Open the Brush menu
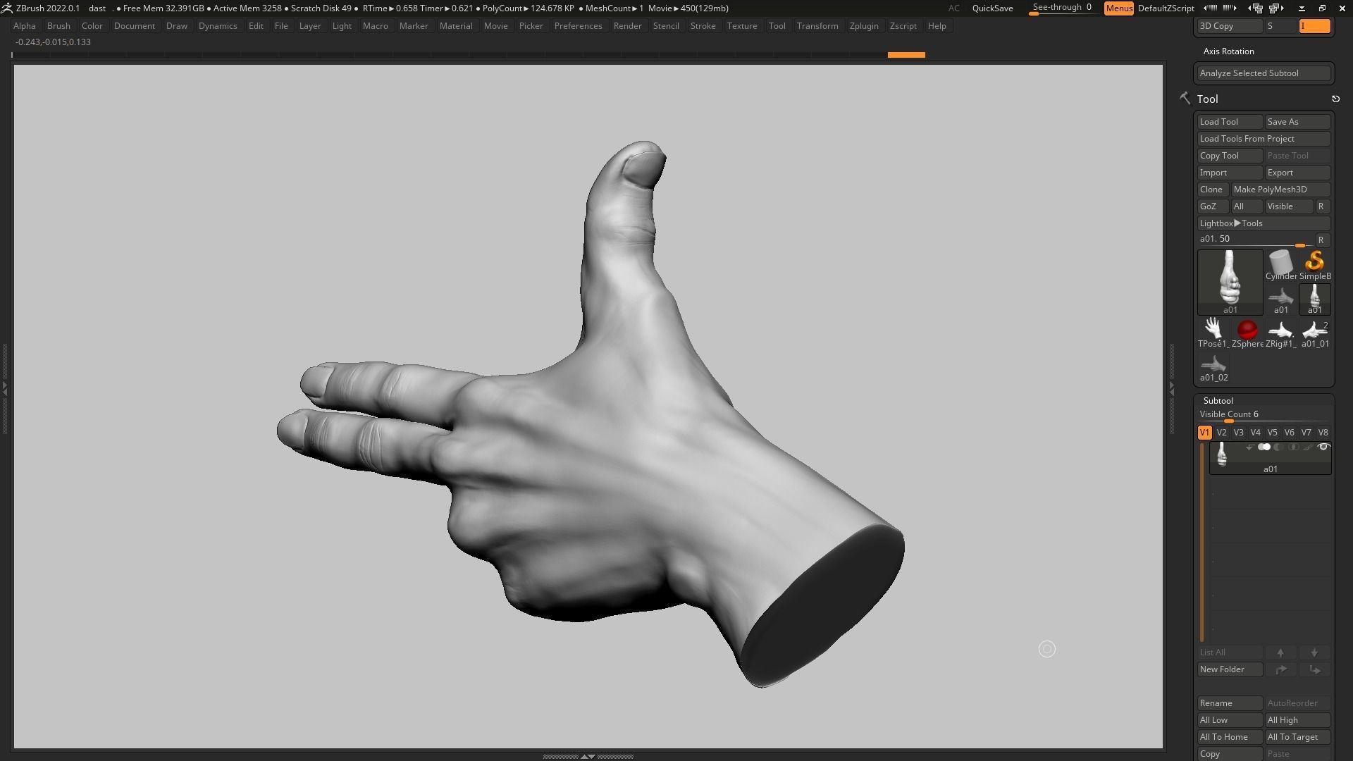 [58, 26]
